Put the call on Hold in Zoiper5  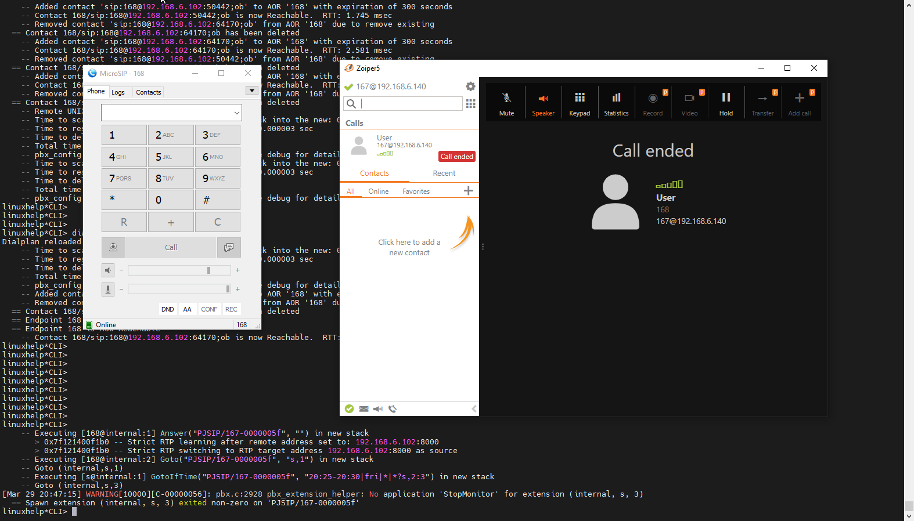726,103
